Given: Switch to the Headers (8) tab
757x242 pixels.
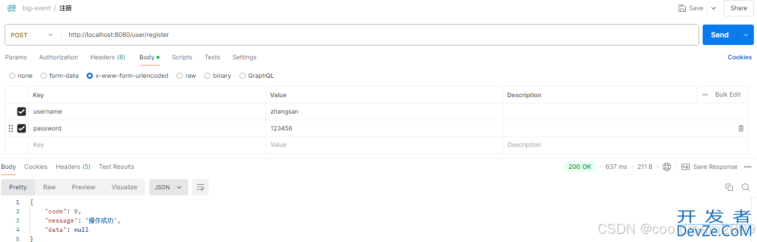Looking at the screenshot, I should [x=108, y=57].
